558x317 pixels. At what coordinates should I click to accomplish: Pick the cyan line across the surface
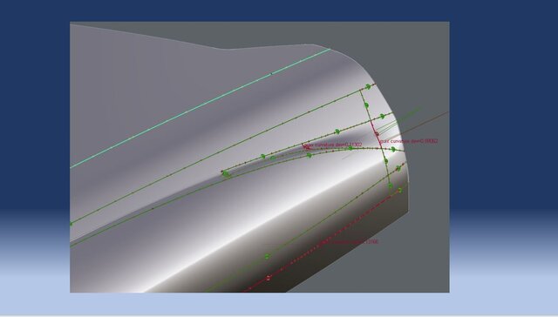(200, 108)
